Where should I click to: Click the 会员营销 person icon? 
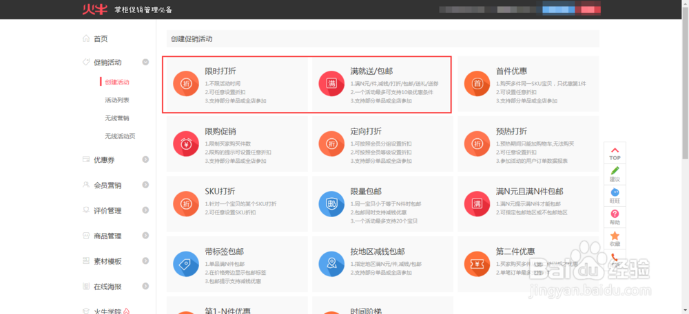(86, 185)
